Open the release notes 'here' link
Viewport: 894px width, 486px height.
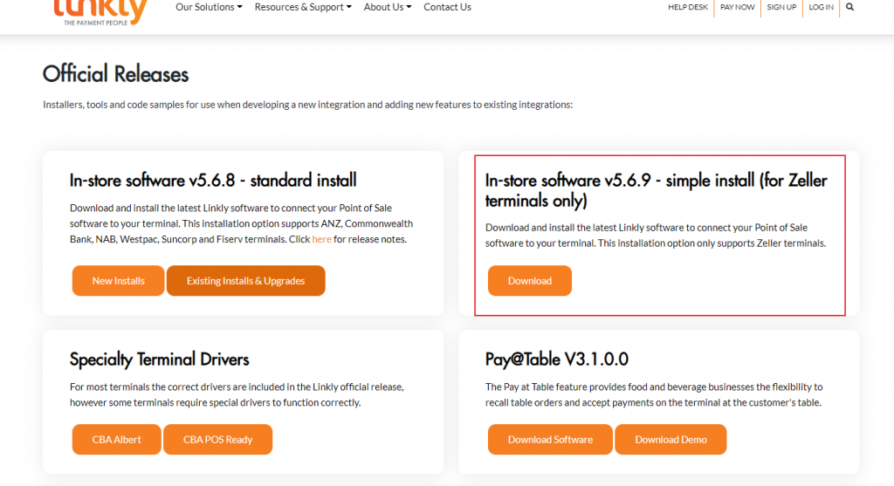click(x=322, y=239)
